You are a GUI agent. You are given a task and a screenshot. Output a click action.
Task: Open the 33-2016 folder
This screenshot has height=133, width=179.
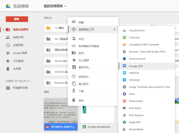click(x=56, y=72)
